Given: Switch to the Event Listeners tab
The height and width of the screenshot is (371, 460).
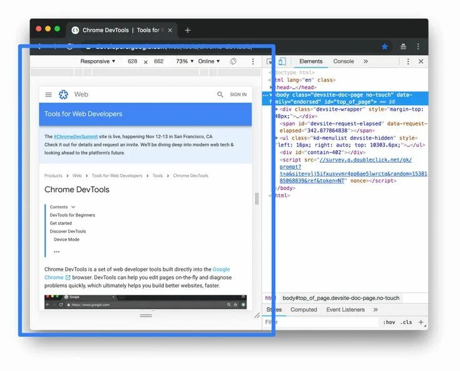Looking at the screenshot, I should [345, 310].
